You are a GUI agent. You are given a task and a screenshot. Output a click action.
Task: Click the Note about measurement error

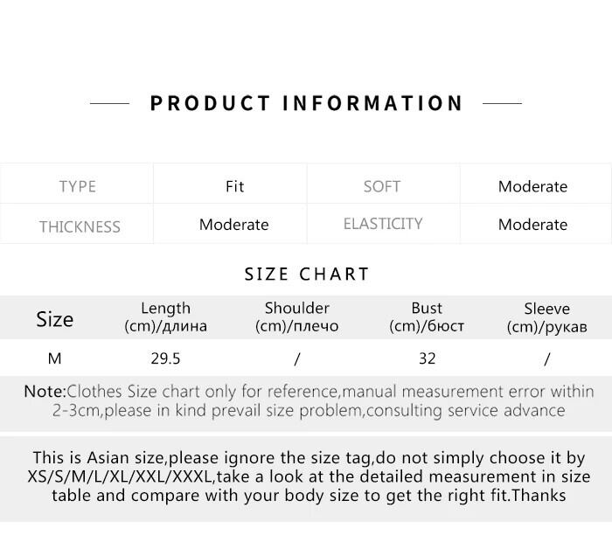point(308,400)
